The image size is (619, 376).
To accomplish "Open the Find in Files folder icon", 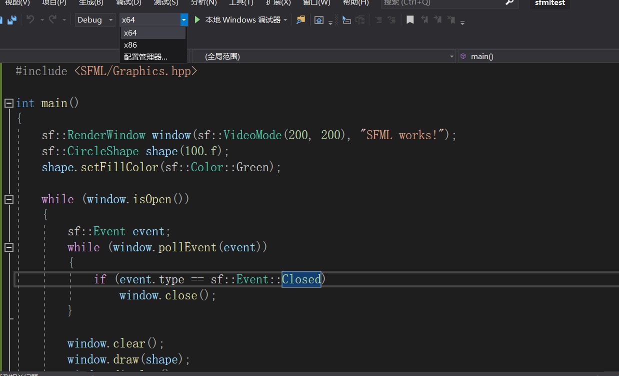I will click(300, 20).
